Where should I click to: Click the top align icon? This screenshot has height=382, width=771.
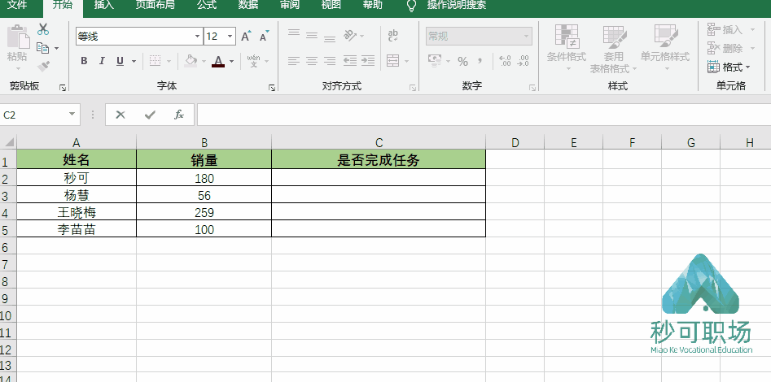[294, 34]
